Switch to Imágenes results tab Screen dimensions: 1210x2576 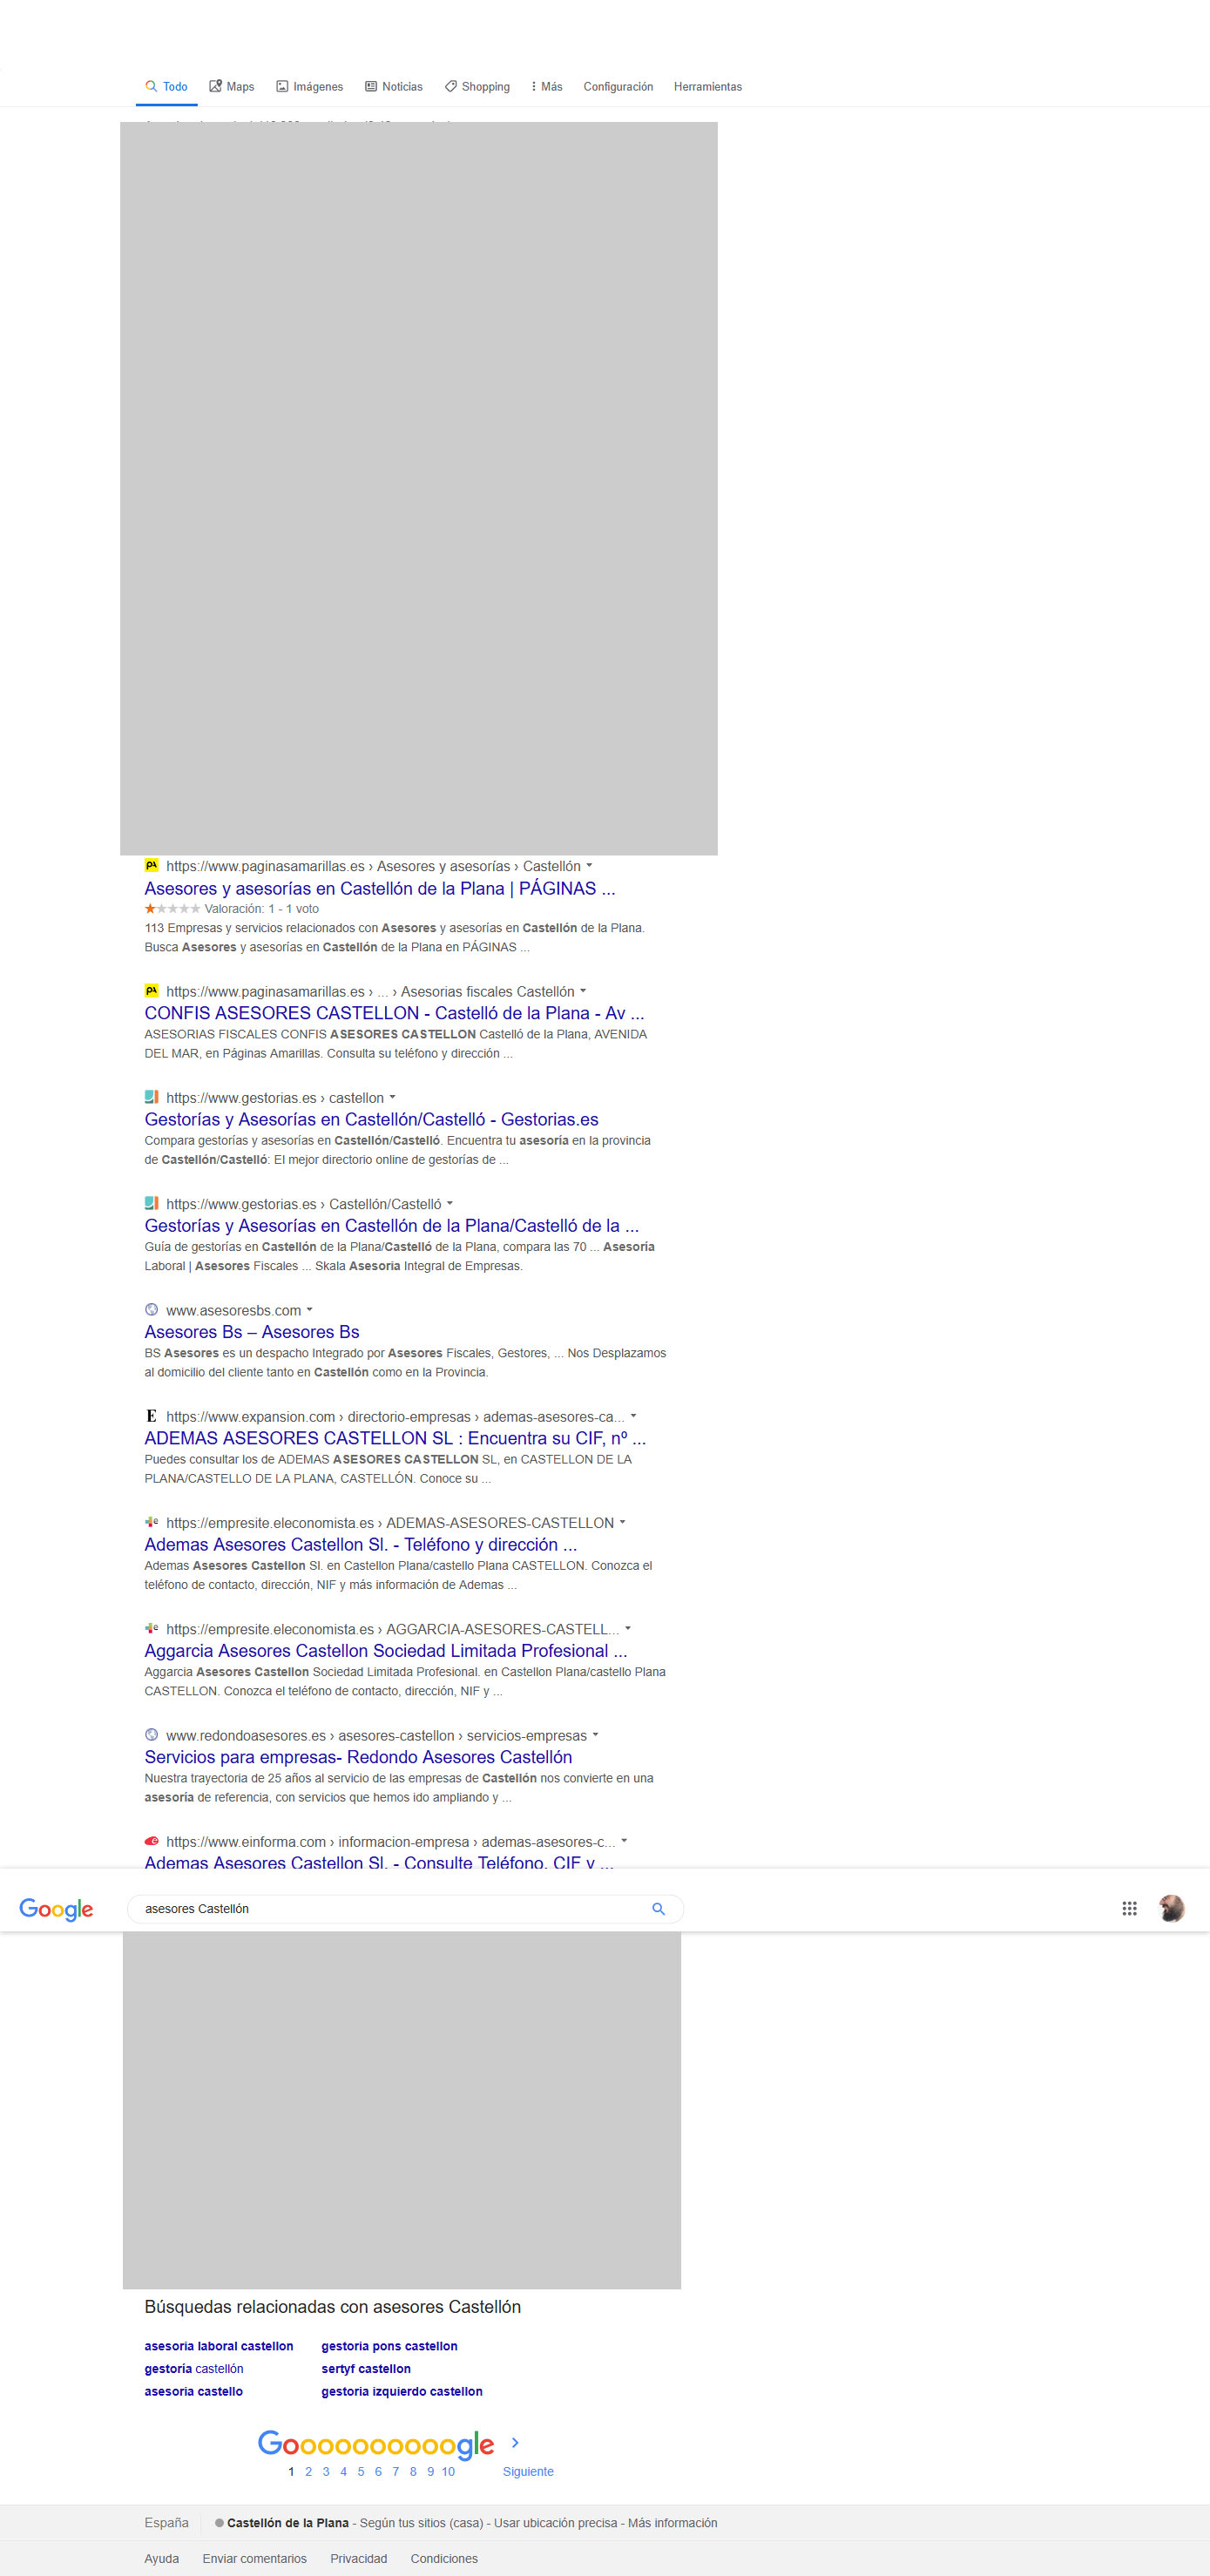click(309, 87)
